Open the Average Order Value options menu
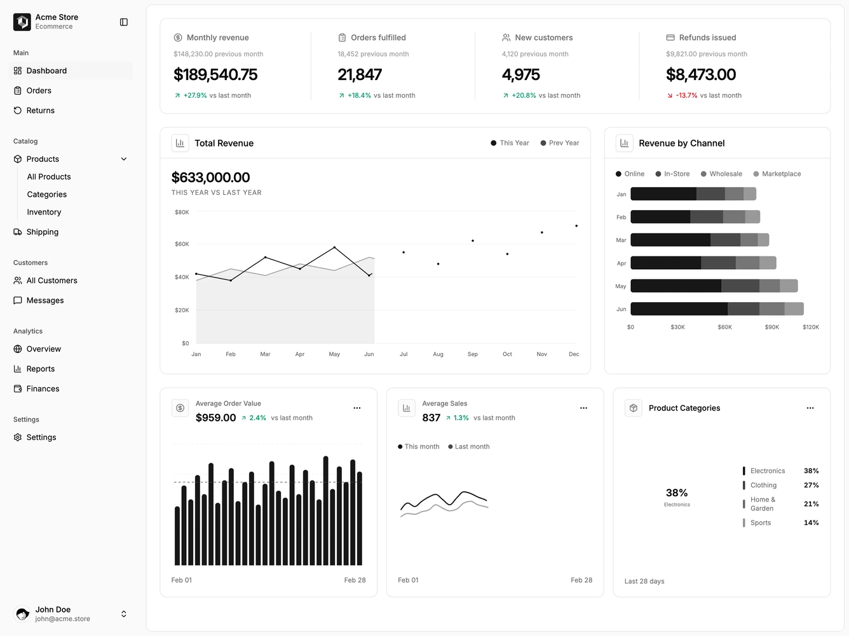849x636 pixels. tap(357, 408)
